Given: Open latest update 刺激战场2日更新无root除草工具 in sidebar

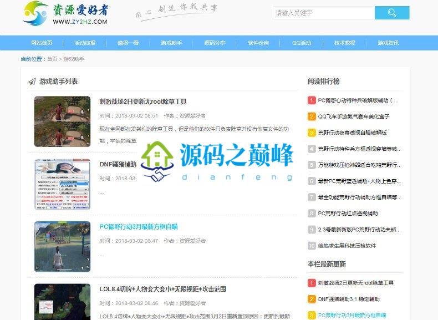Looking at the screenshot, I should (356, 283).
